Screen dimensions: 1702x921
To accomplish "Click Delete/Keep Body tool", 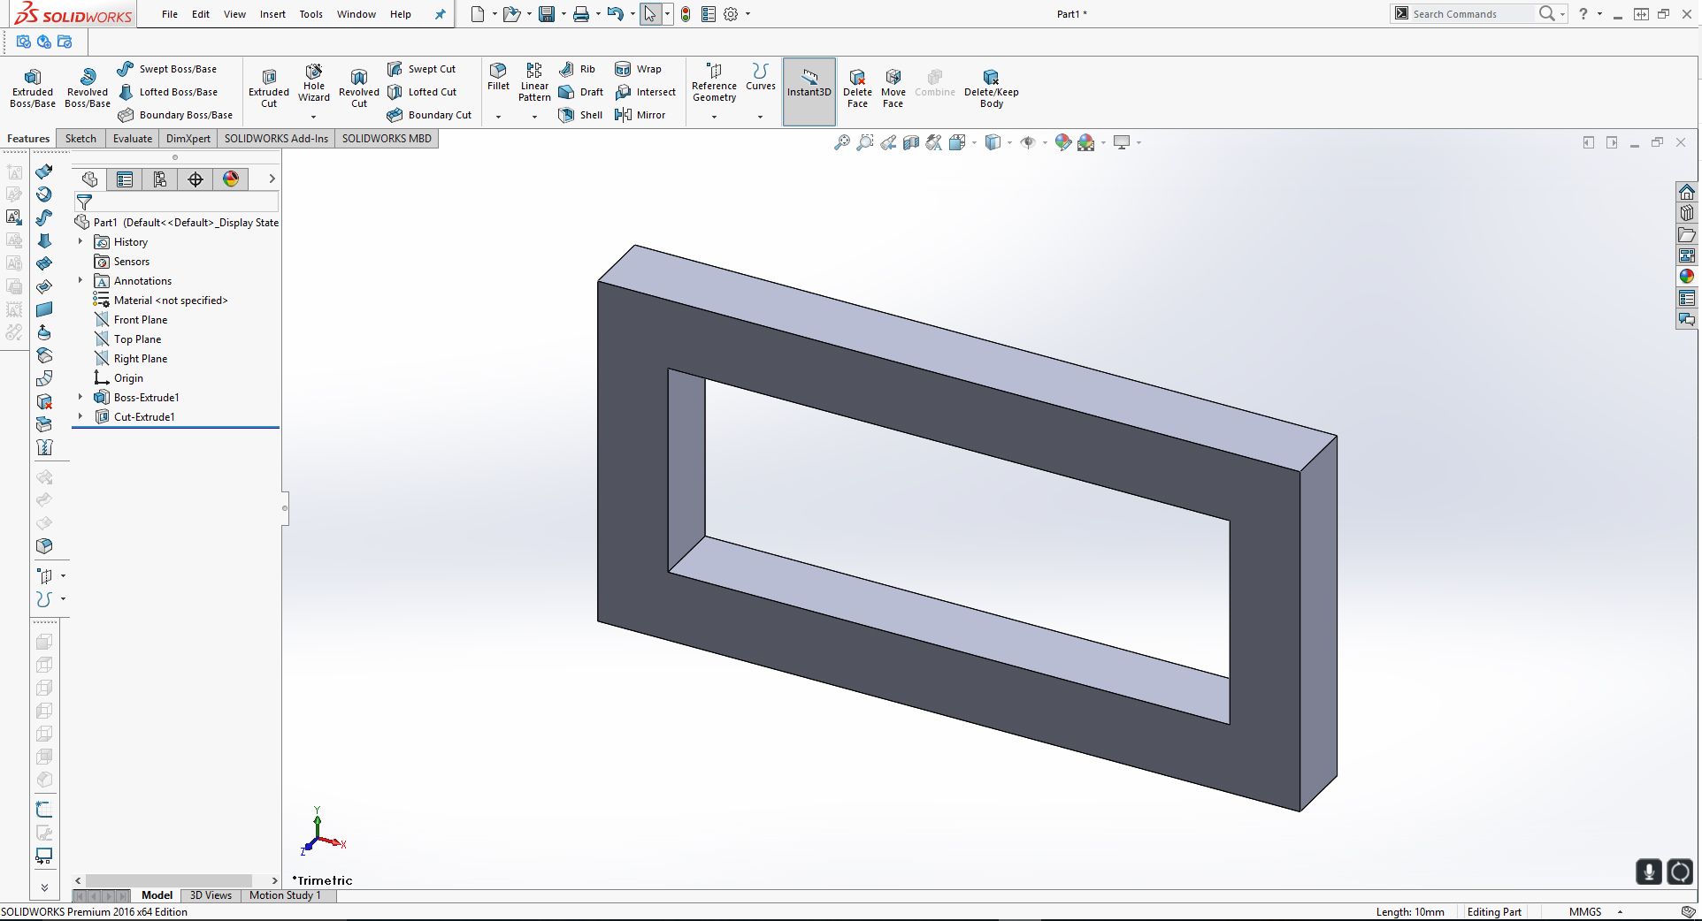I will click(x=991, y=88).
